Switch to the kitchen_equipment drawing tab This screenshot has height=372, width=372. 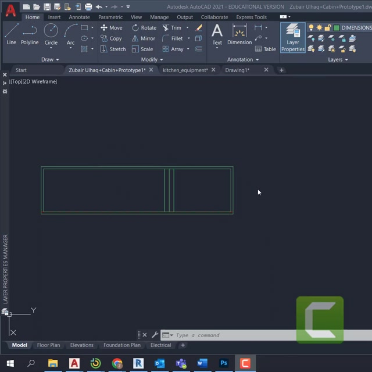pyautogui.click(x=185, y=70)
